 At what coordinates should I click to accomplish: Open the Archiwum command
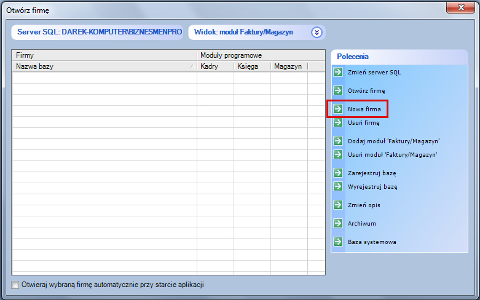362,224
